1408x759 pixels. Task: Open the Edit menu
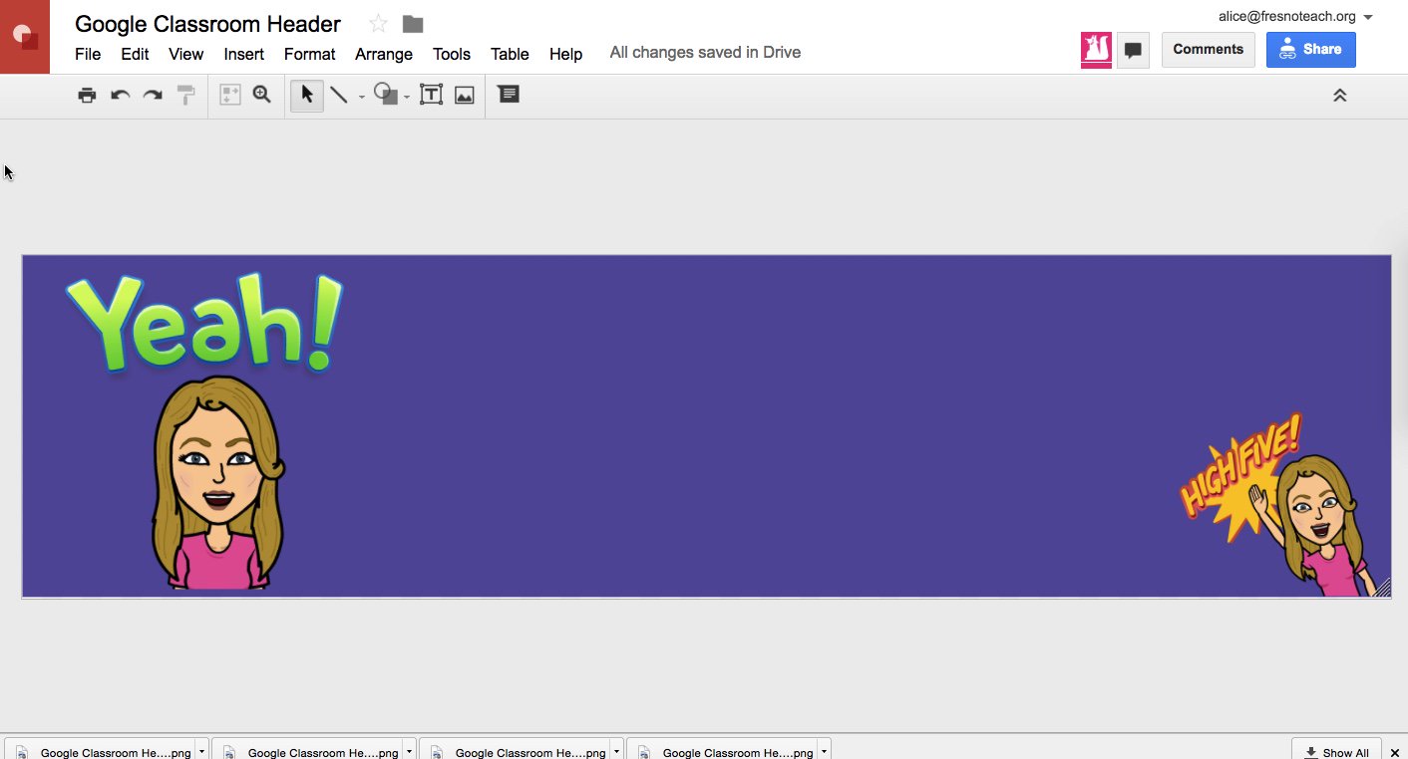(135, 54)
